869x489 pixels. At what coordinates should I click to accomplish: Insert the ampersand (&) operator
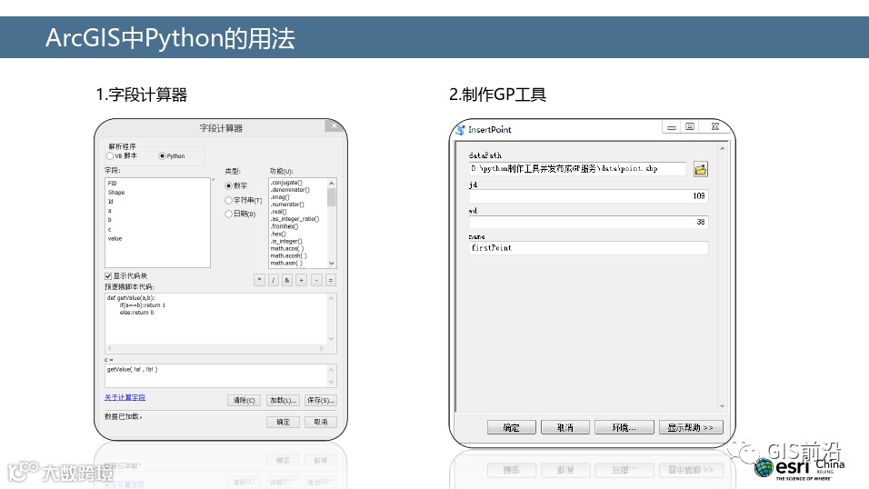[287, 281]
